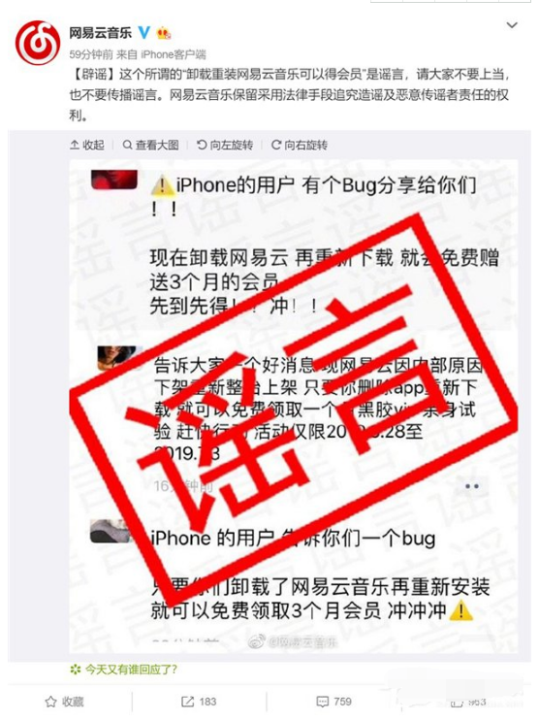Click the blue V verified badge
The height and width of the screenshot is (721, 539).
[x=143, y=32]
